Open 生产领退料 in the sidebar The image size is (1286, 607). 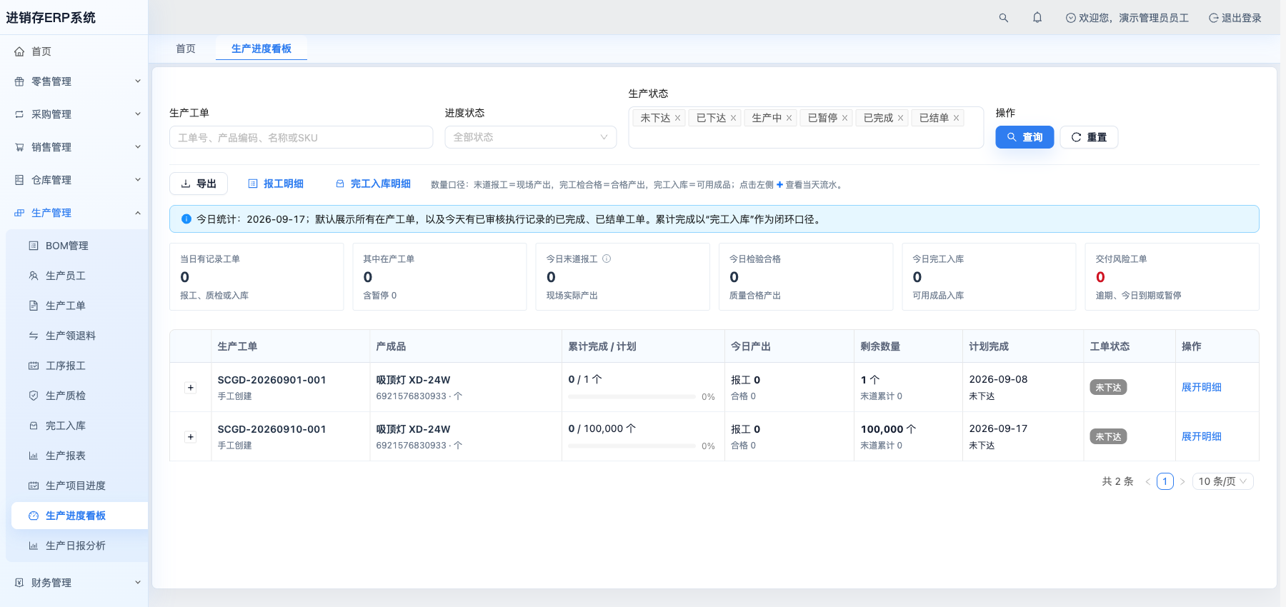tap(80, 336)
